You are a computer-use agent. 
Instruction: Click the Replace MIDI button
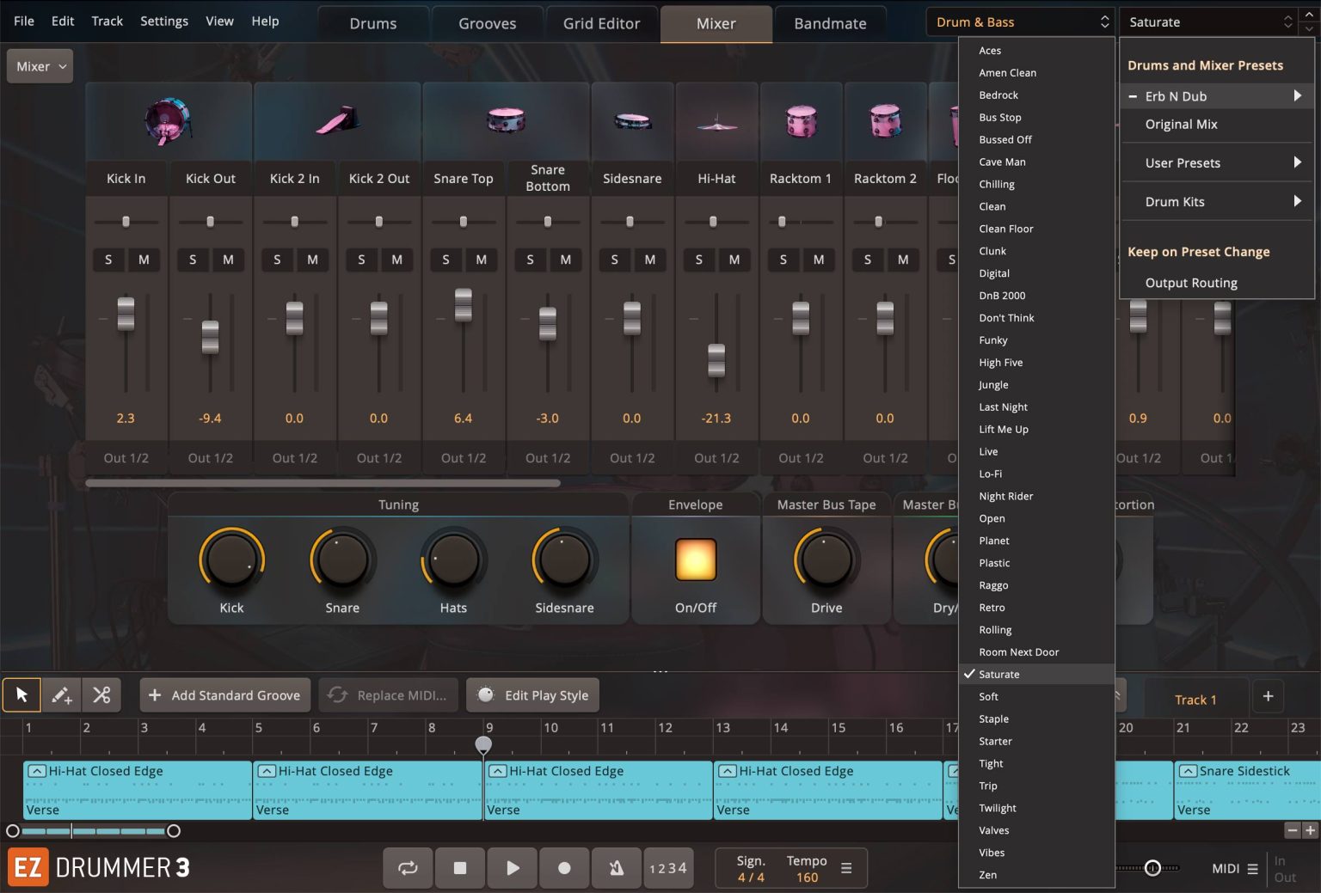pyautogui.click(x=389, y=695)
